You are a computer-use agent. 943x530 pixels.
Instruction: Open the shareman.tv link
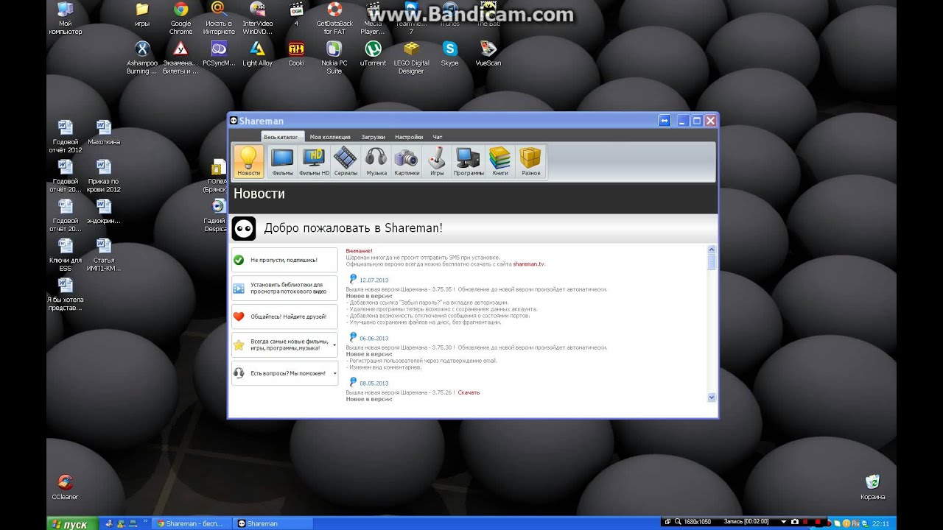tap(529, 264)
